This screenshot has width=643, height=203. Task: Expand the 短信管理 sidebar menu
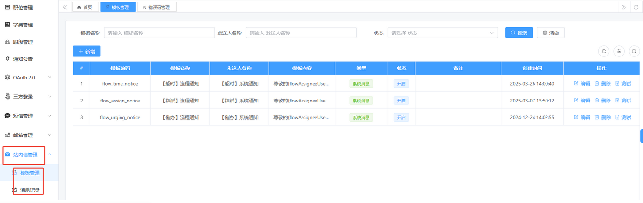[x=29, y=116]
